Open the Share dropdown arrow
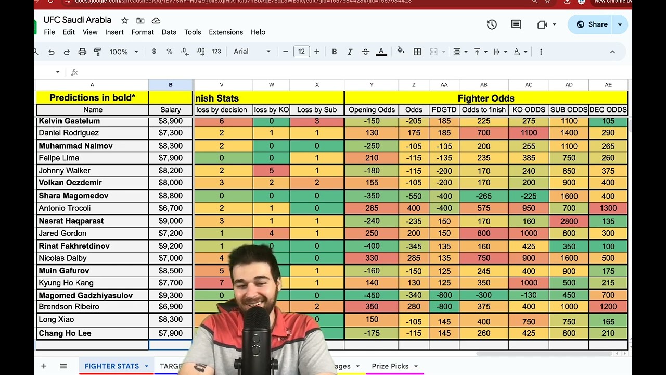This screenshot has width=666, height=375. pos(620,24)
